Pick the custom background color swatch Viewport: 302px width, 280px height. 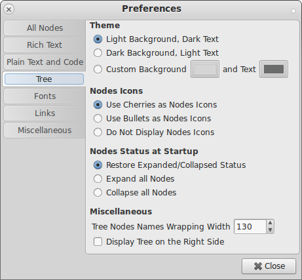tap(205, 70)
